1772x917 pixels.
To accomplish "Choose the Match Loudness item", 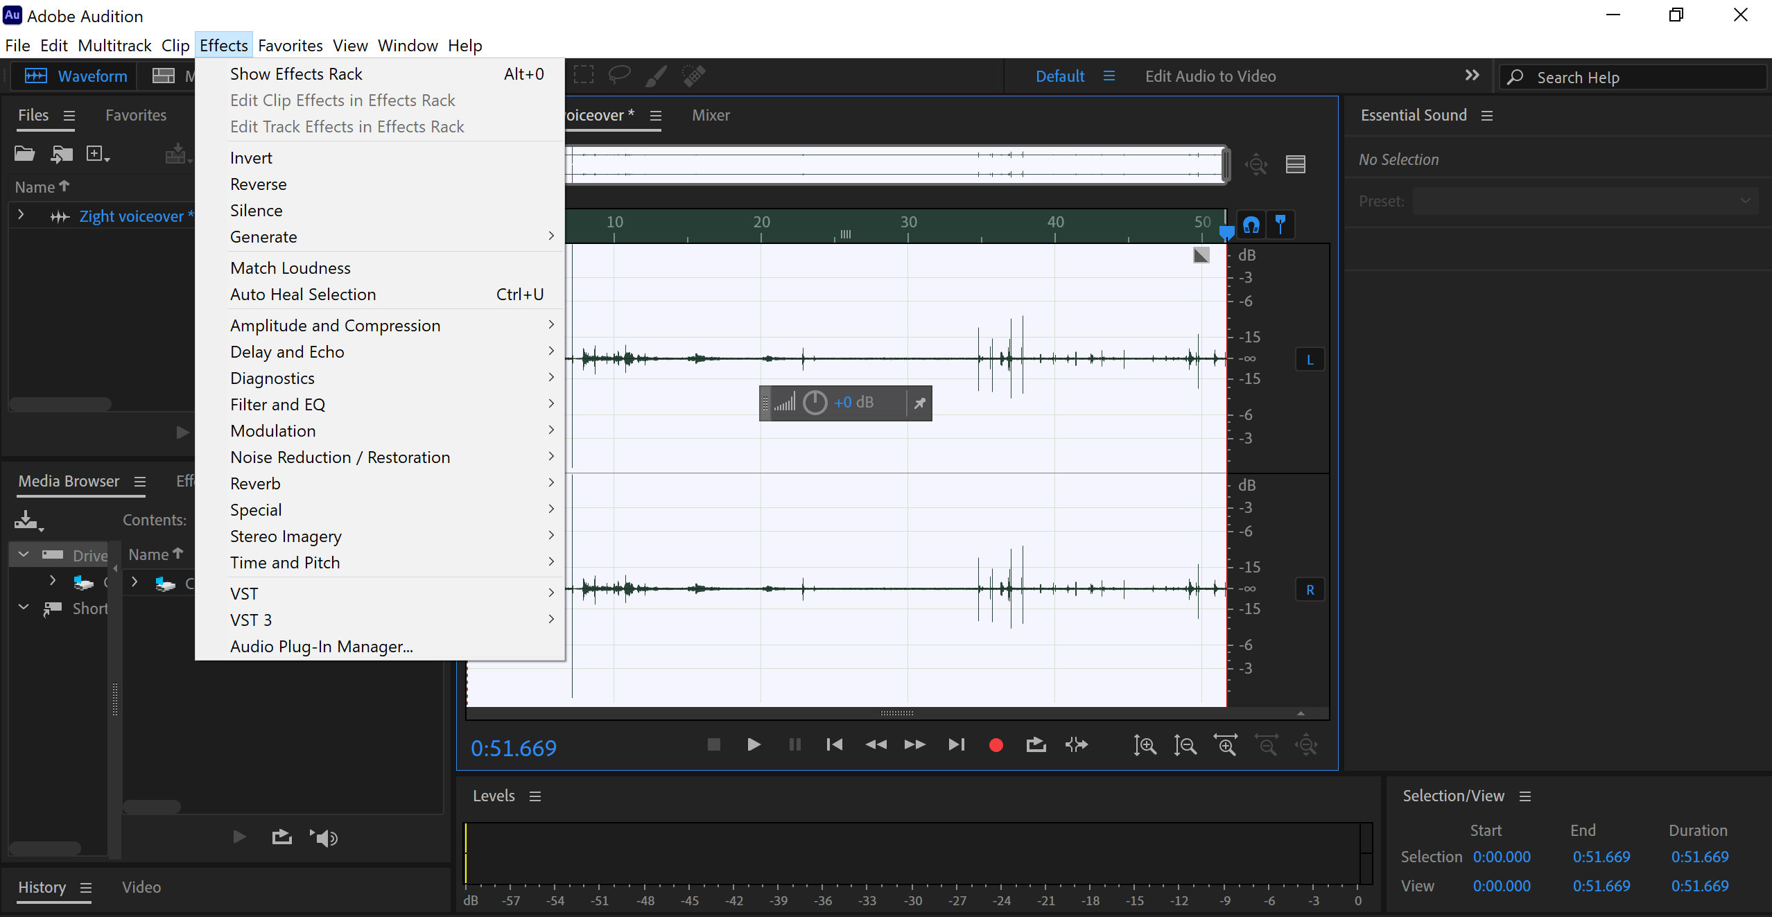I will (x=380, y=268).
